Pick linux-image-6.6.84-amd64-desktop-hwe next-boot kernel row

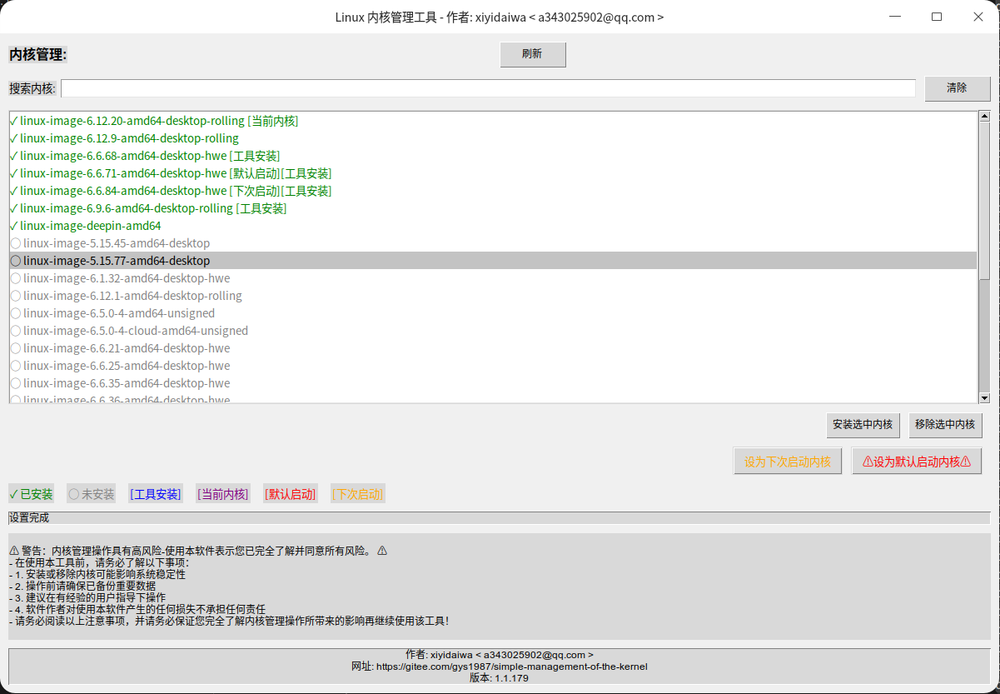click(493, 191)
